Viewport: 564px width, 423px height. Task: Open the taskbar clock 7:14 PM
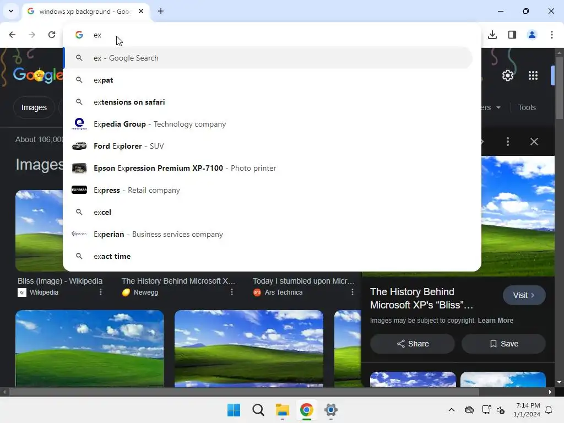pyautogui.click(x=527, y=410)
